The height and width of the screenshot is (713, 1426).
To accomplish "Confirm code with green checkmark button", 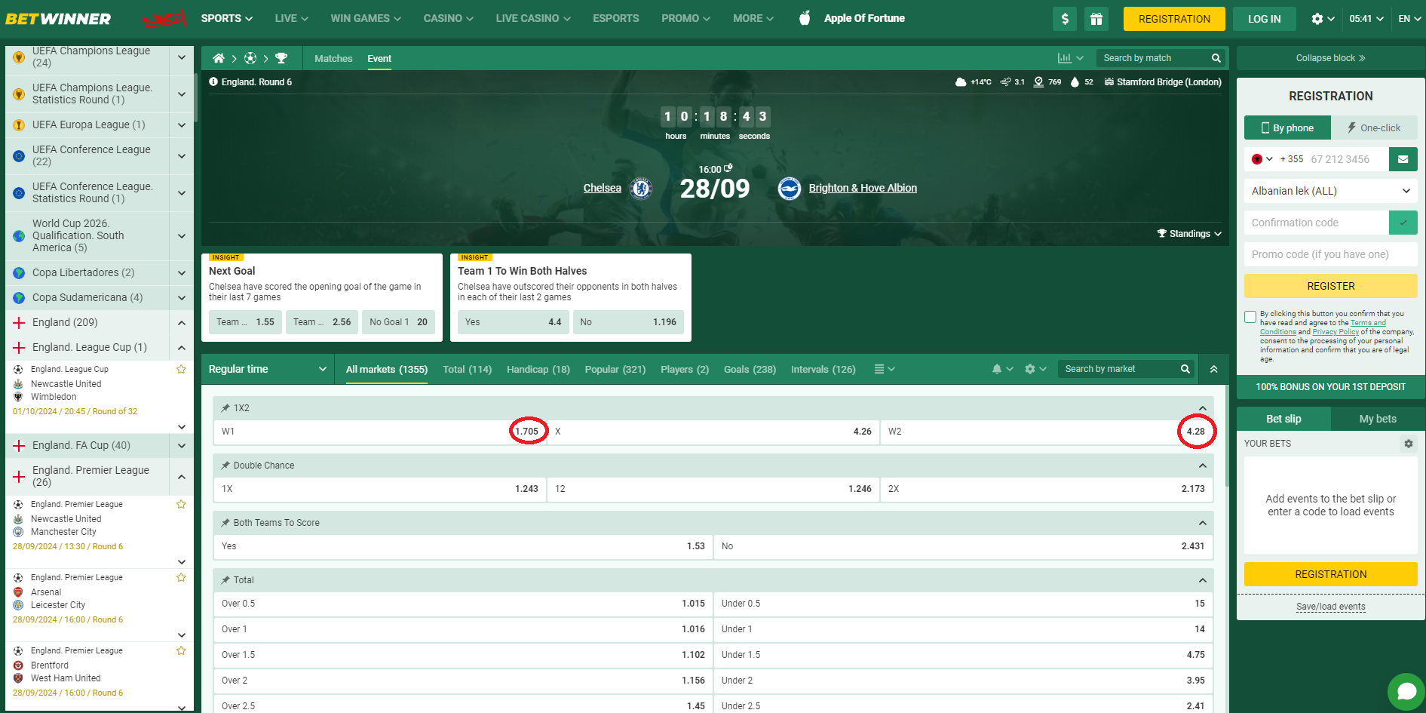I will [x=1403, y=223].
